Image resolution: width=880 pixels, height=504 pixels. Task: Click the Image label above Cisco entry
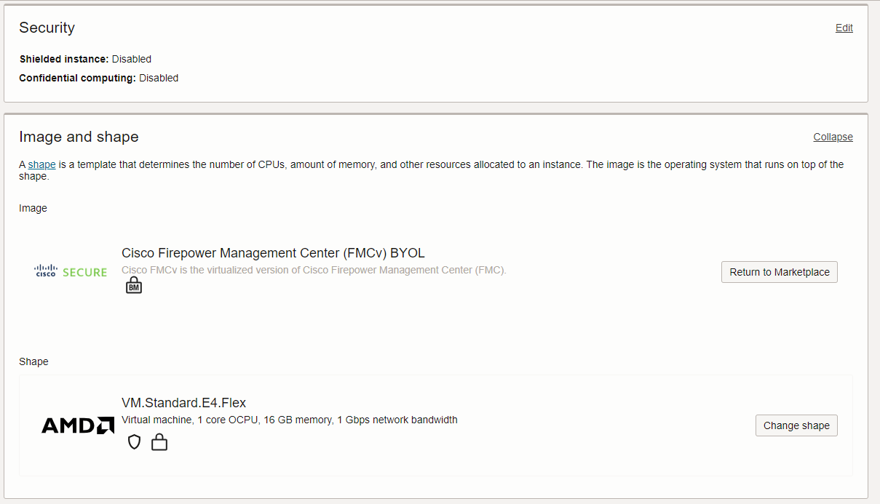[x=33, y=208]
